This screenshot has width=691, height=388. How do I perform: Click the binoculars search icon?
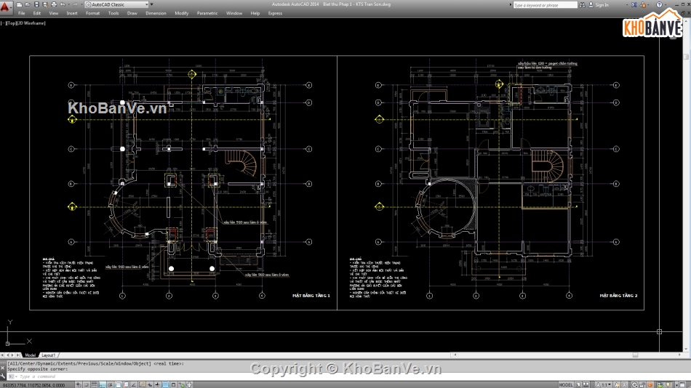point(582,5)
